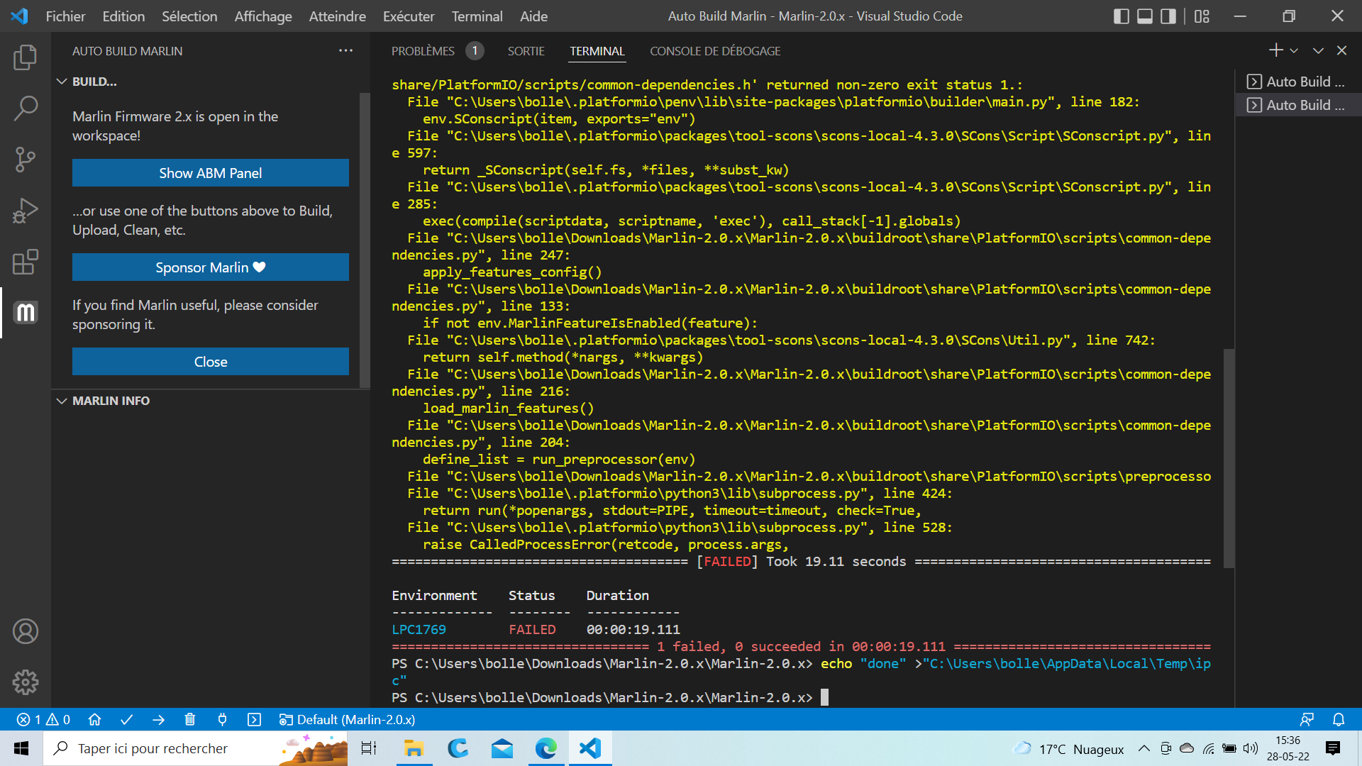Open the new terminal launch profile dropdown
This screenshot has height=766, width=1362.
click(1294, 50)
